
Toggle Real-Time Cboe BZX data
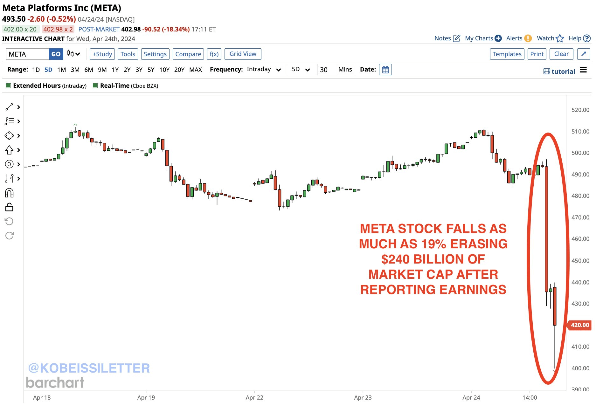[x=95, y=86]
